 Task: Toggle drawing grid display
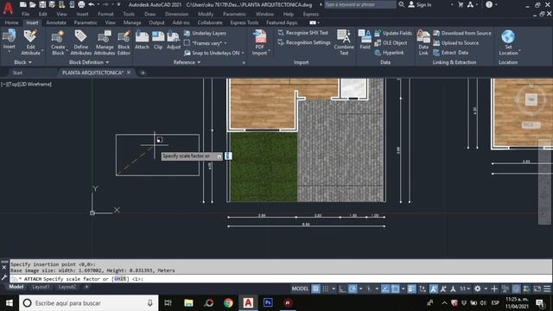(x=315, y=289)
